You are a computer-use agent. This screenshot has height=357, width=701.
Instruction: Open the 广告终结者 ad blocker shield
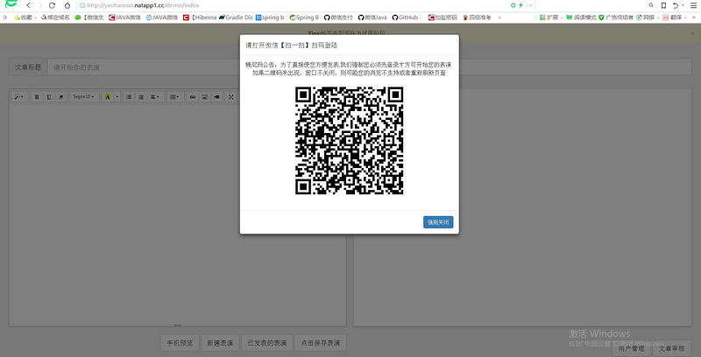pyautogui.click(x=616, y=17)
